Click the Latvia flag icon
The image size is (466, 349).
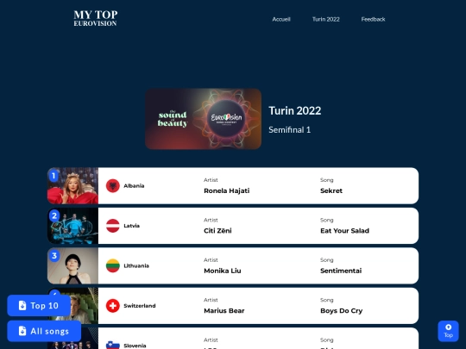pyautogui.click(x=113, y=226)
